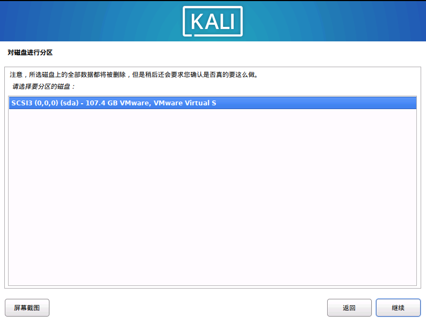Click the highlighted row's blank right portion

pyautogui.click(x=316, y=103)
